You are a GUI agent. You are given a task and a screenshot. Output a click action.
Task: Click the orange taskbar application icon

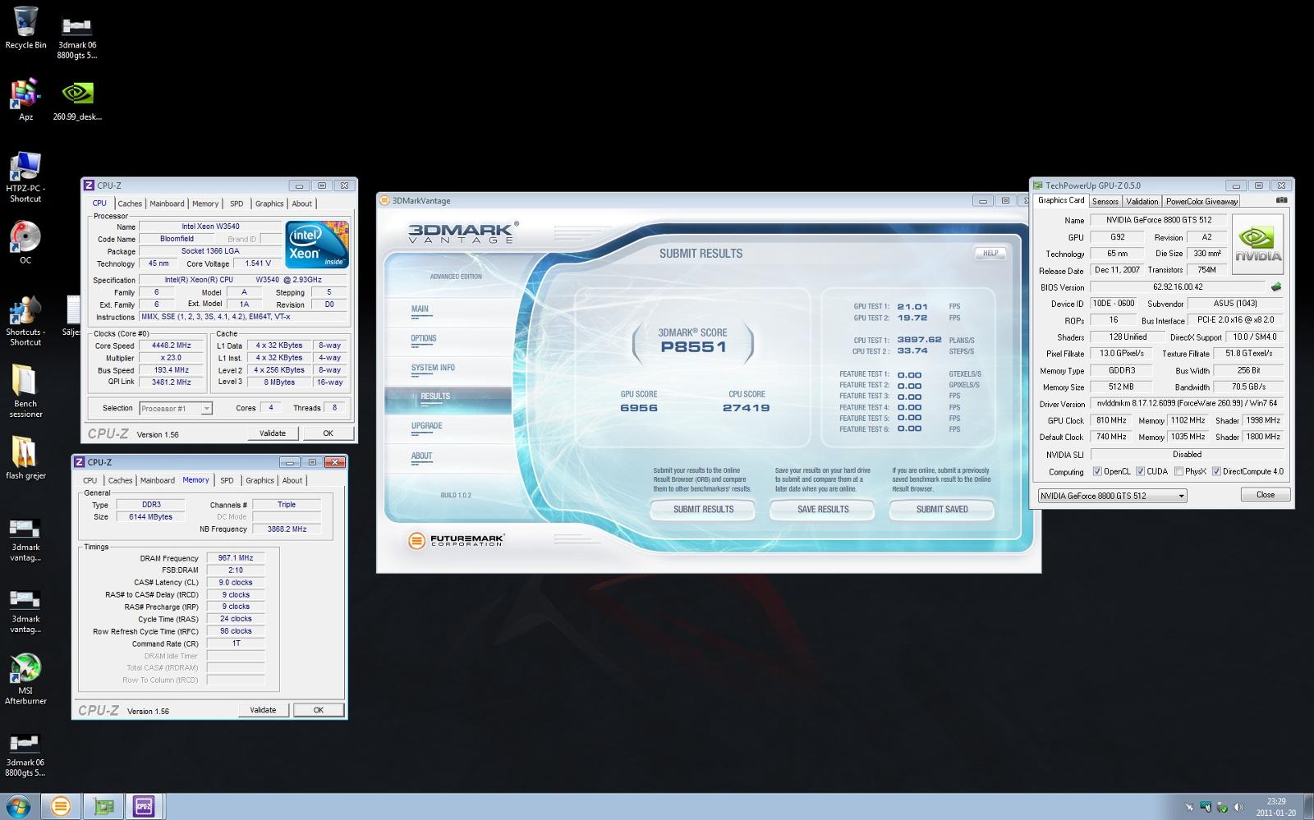(x=60, y=806)
